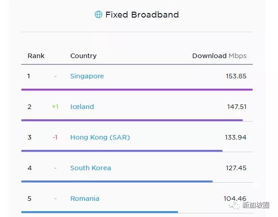Image resolution: width=278 pixels, height=217 pixels.
Task: Click the 新加坡圈 watermark text
Action: 256,205
